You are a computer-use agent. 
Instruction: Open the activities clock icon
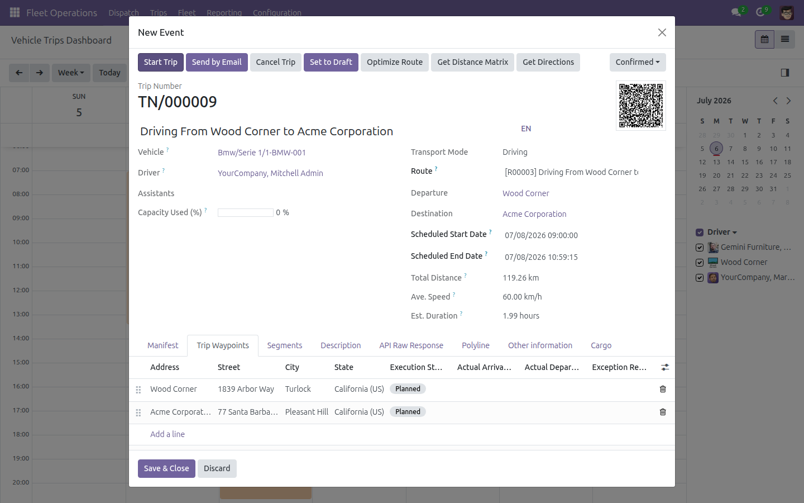pyautogui.click(x=760, y=12)
